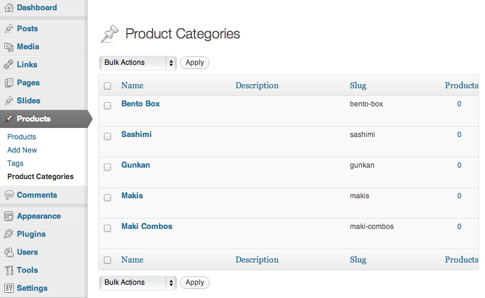The height and width of the screenshot is (298, 485).
Task: Open the Sashimi category
Action: [x=136, y=135]
